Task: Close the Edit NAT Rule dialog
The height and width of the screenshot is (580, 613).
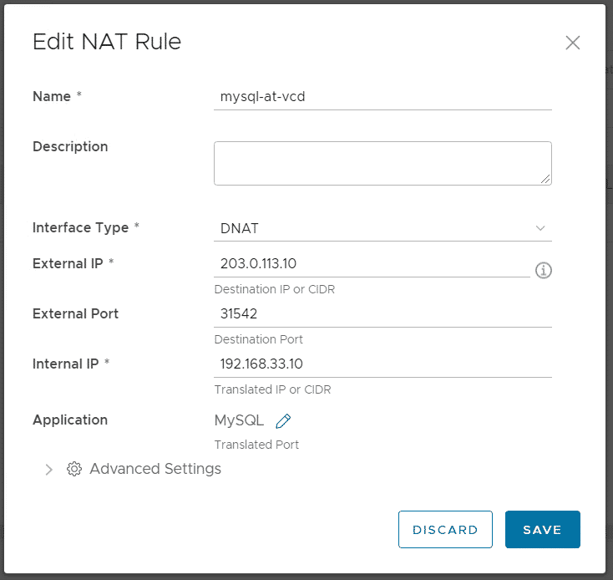Action: [x=572, y=43]
